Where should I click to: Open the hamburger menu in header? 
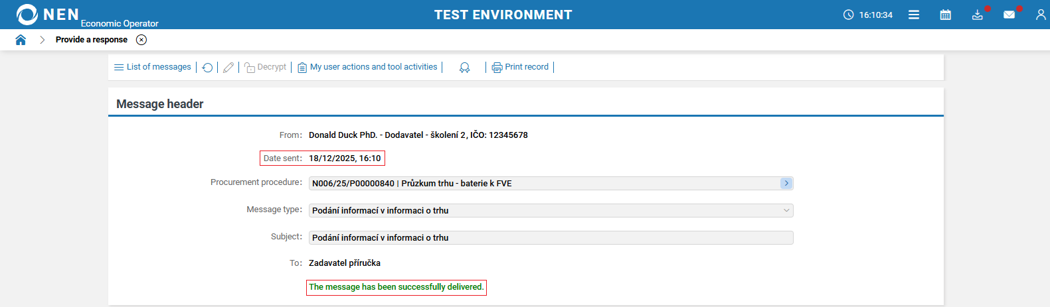click(x=914, y=15)
